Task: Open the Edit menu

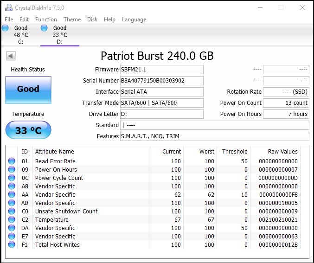Action: point(24,19)
